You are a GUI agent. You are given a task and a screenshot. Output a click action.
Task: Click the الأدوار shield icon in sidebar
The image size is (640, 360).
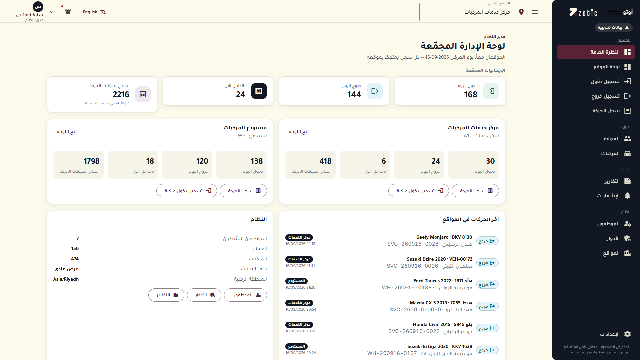pos(627,238)
